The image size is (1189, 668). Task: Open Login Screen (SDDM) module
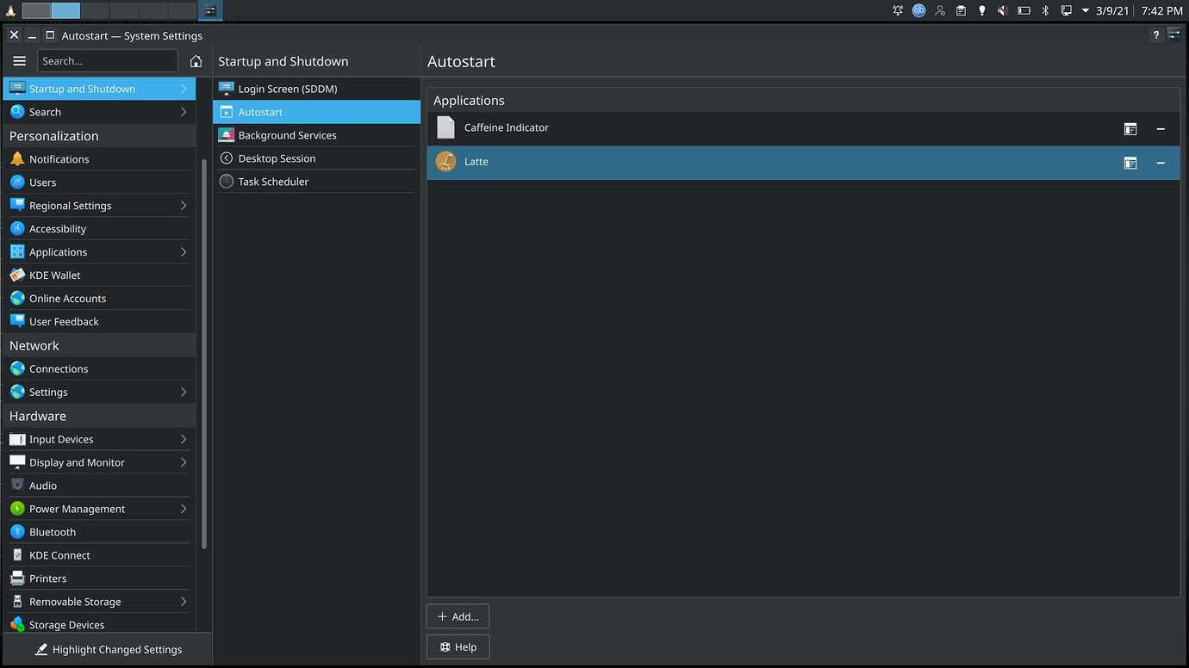point(316,89)
